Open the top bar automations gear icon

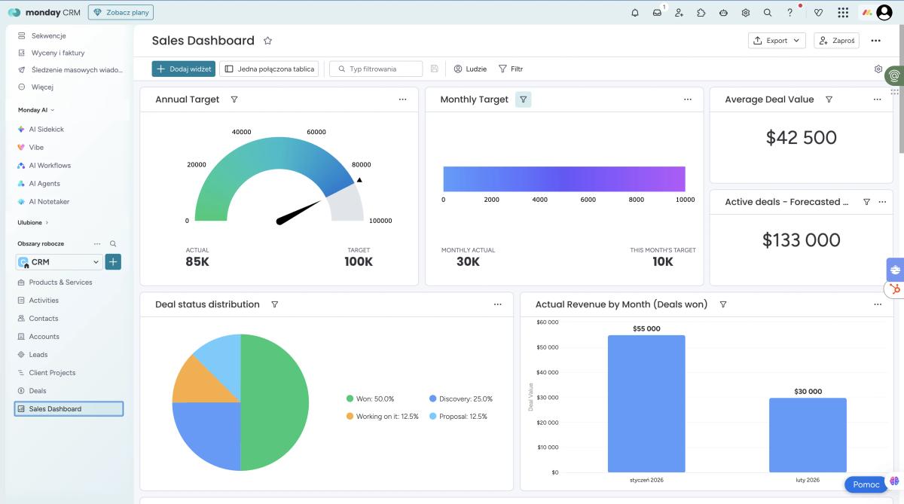click(x=745, y=12)
